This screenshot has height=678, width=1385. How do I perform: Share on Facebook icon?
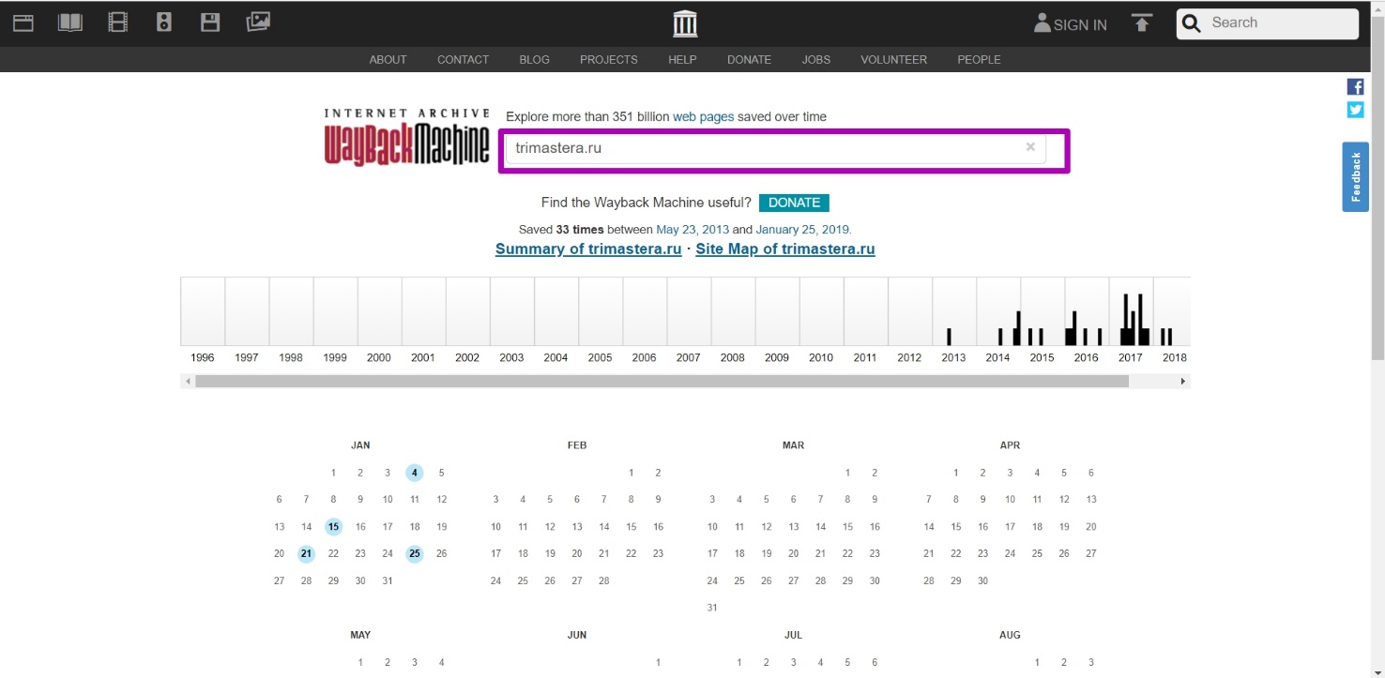pyautogui.click(x=1355, y=87)
